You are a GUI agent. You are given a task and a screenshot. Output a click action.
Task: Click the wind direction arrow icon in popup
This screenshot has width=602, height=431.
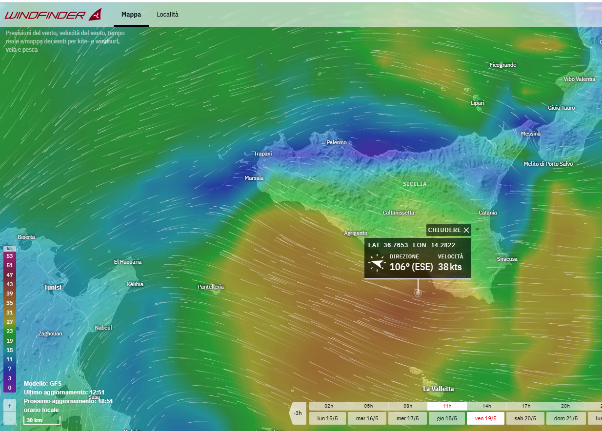(378, 263)
